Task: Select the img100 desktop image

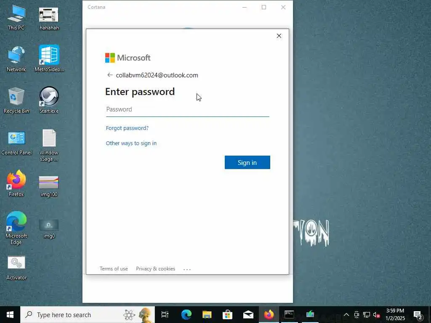Action: 49,186
